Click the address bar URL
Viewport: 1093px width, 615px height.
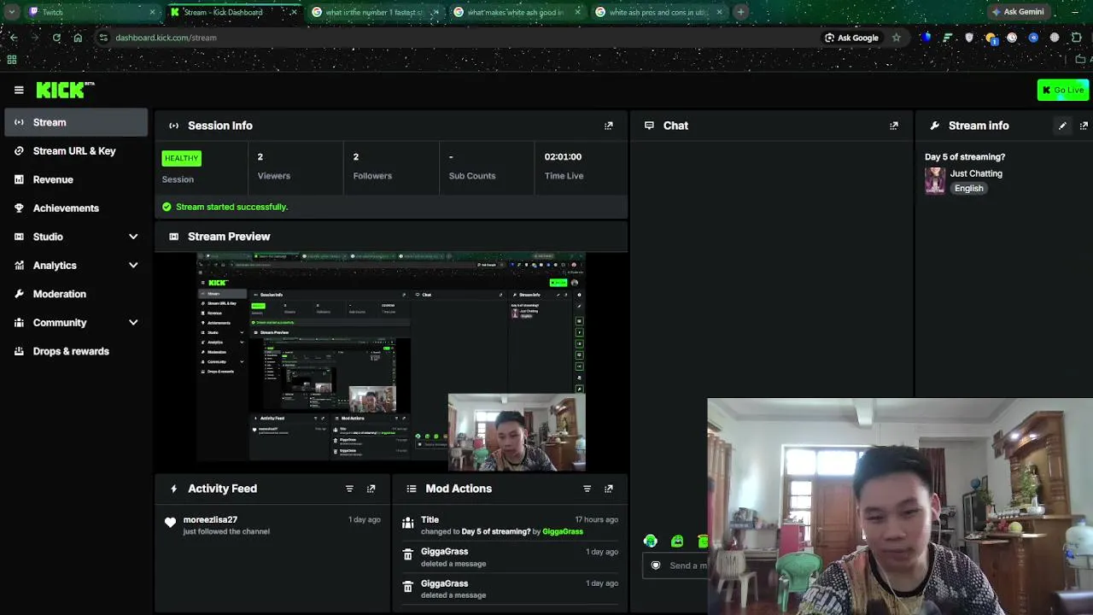point(166,38)
